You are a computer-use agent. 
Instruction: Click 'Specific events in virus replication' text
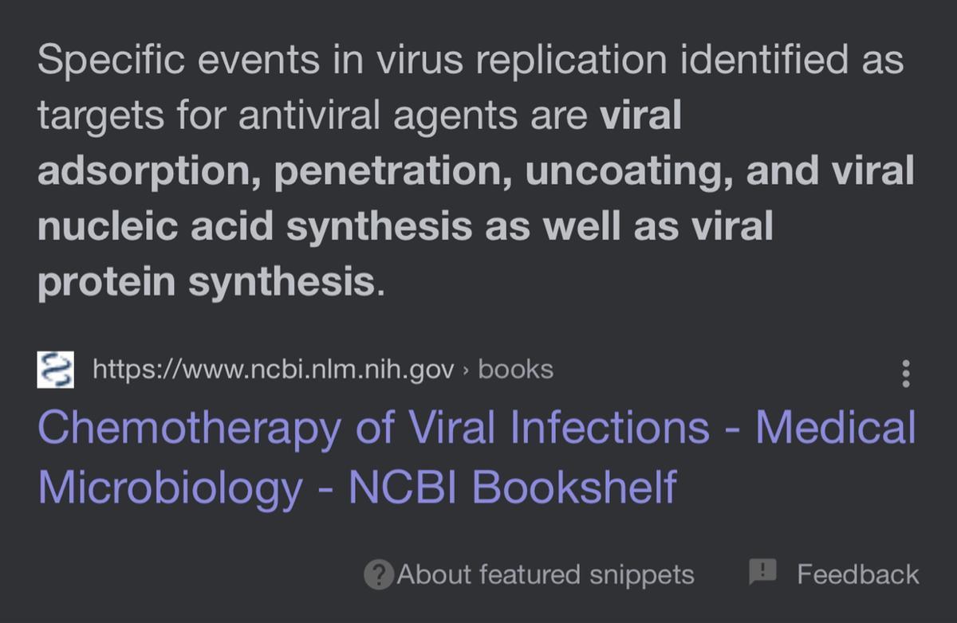pos(351,61)
